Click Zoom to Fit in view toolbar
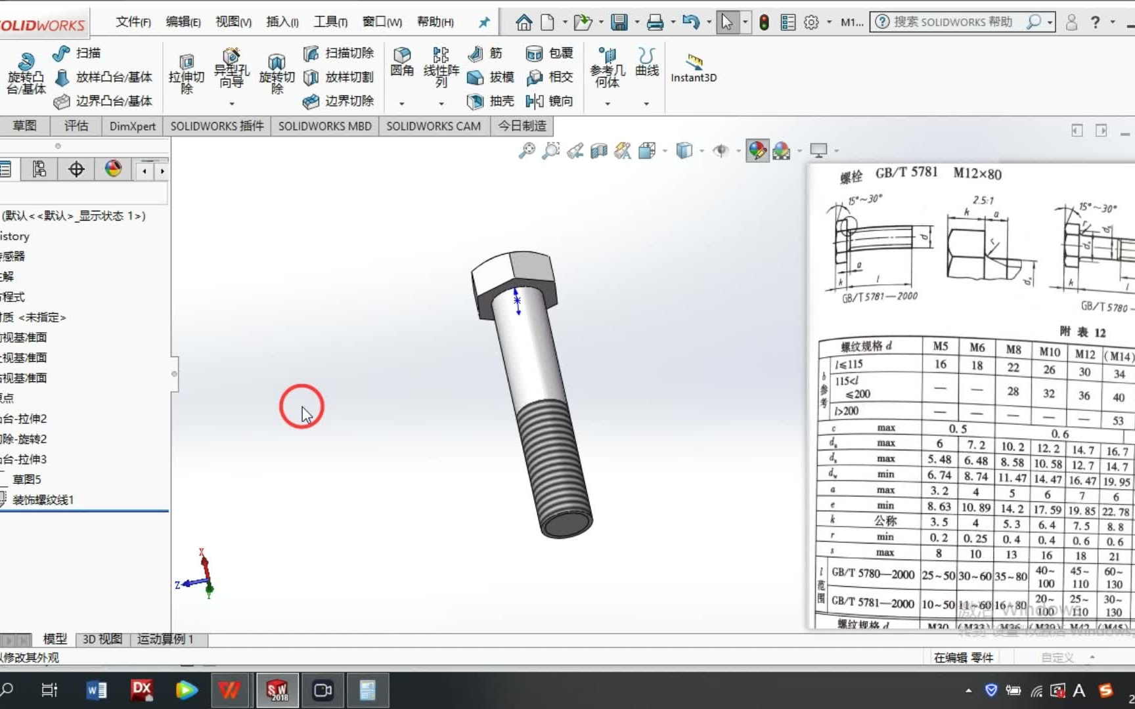The width and height of the screenshot is (1135, 709). 527,151
